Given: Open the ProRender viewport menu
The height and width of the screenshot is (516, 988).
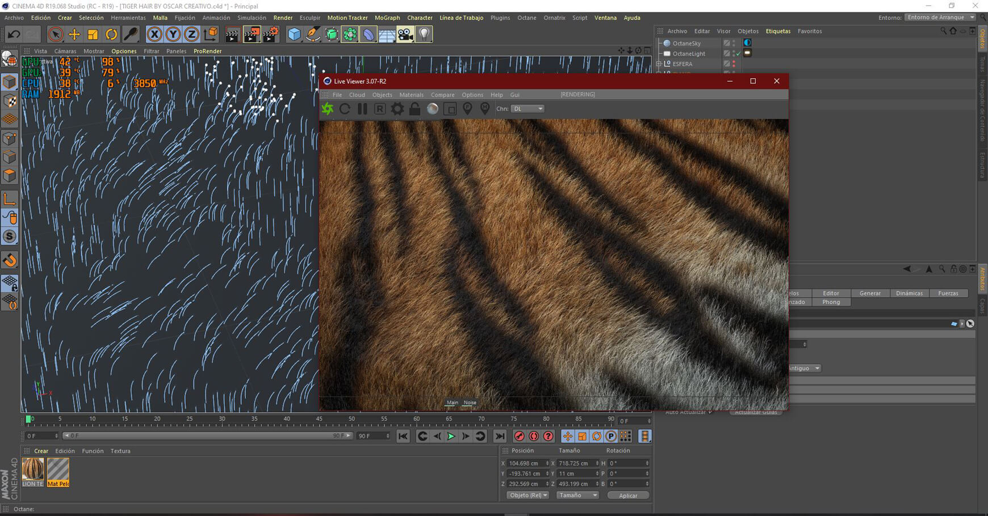Looking at the screenshot, I should (x=207, y=51).
